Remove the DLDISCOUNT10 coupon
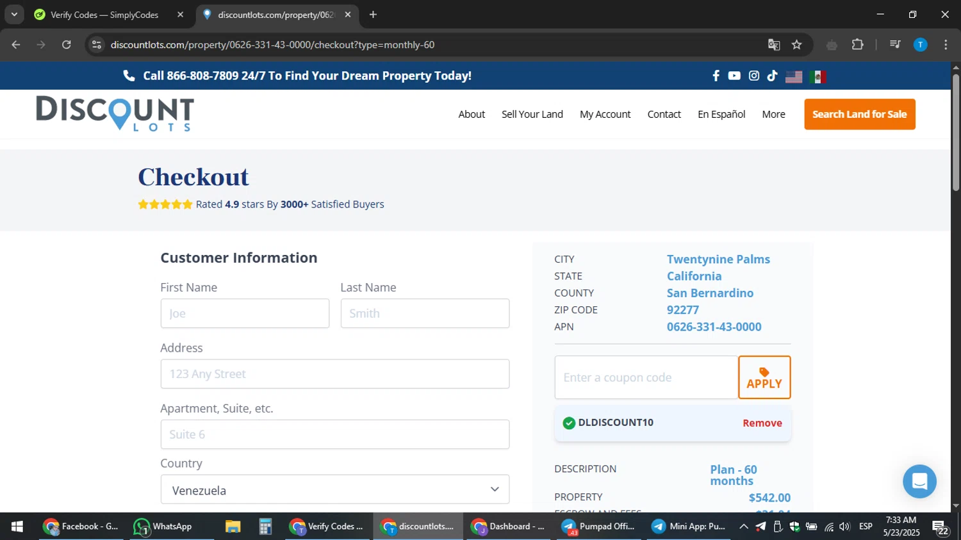961x540 pixels. [762, 423]
